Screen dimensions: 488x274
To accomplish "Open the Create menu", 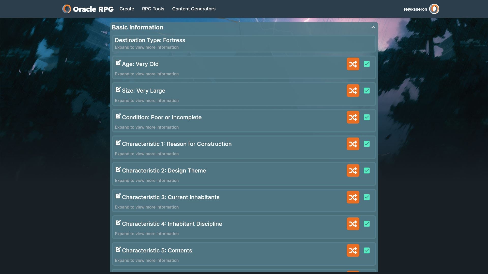I will click(x=127, y=9).
